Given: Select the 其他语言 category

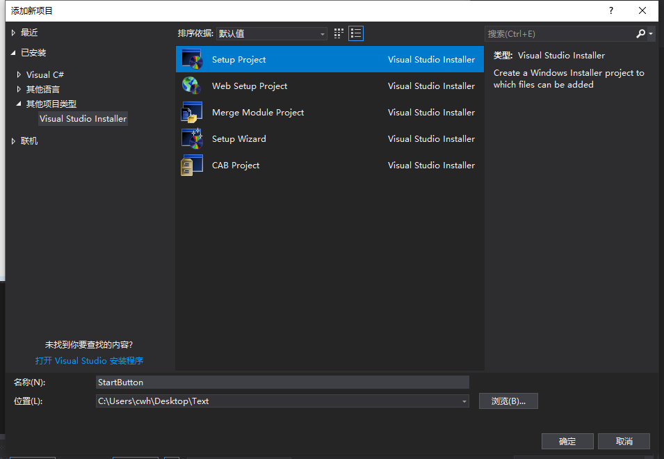Looking at the screenshot, I should [43, 89].
